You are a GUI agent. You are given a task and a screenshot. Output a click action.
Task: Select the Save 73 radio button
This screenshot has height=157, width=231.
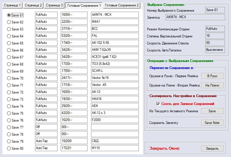pos(15,99)
